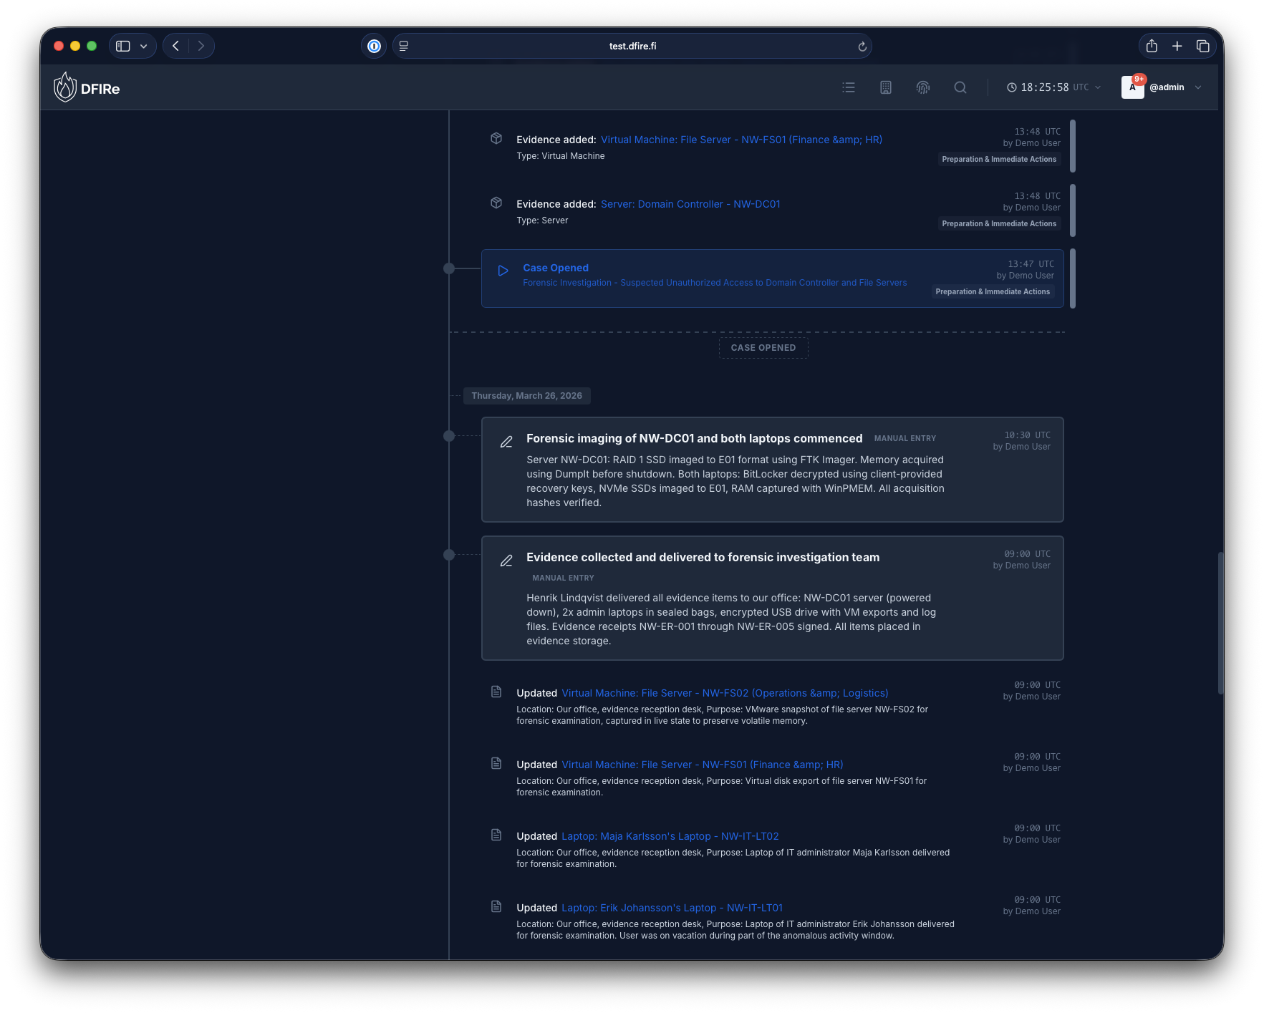Reload the test.dfire.fi page
This screenshot has height=1013, width=1264.
(x=862, y=47)
